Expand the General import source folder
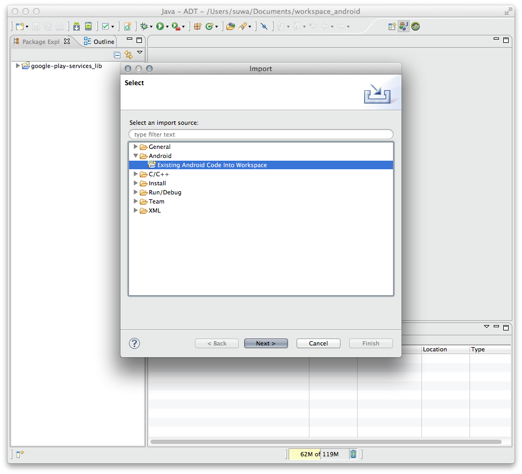522x474 pixels. point(136,147)
